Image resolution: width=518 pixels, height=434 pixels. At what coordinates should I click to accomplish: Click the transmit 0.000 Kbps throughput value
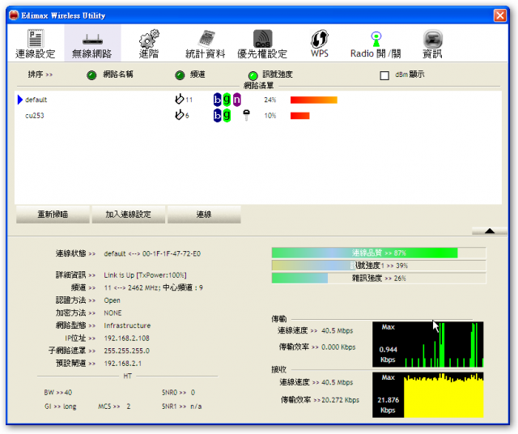[x=338, y=347]
